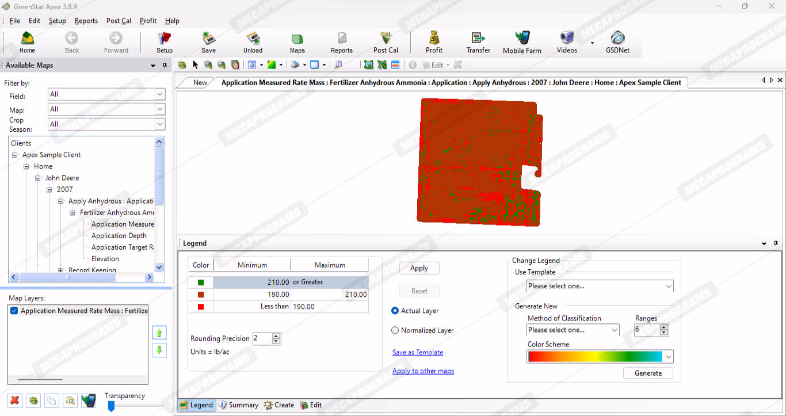
Task: Click the layer search magnifier icon below Map Layers
Action: (70, 400)
